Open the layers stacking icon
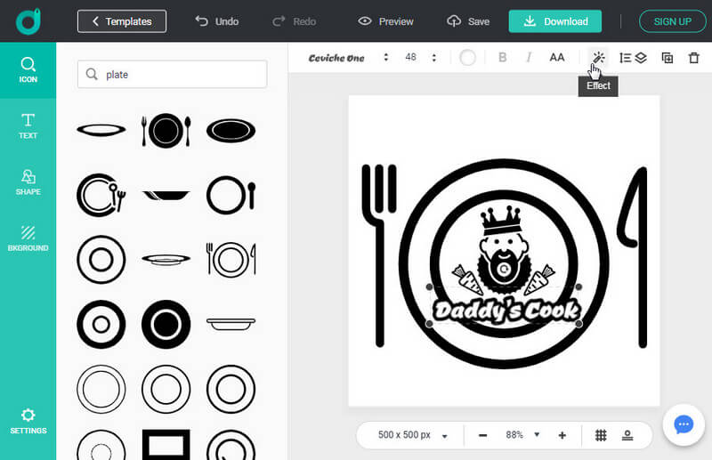The width and height of the screenshot is (712, 460). coord(641,58)
